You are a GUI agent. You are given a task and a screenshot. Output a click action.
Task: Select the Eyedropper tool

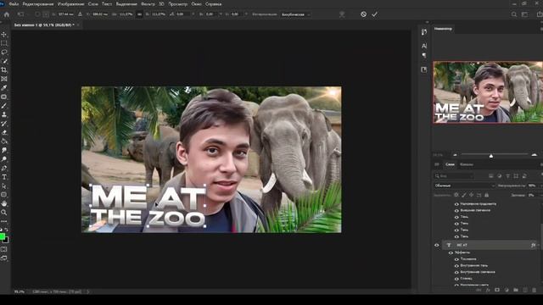point(4,88)
